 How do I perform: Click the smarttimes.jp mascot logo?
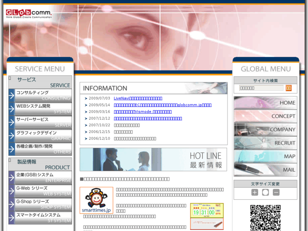click(96, 200)
